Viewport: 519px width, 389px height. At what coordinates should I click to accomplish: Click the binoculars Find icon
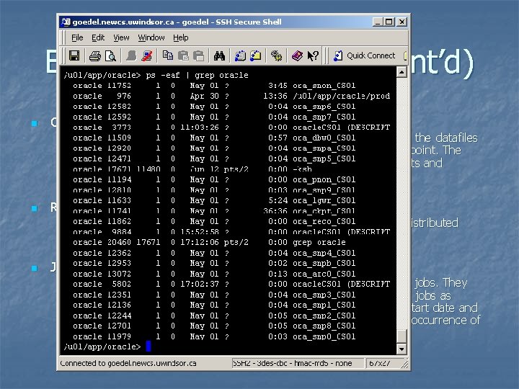tap(219, 55)
